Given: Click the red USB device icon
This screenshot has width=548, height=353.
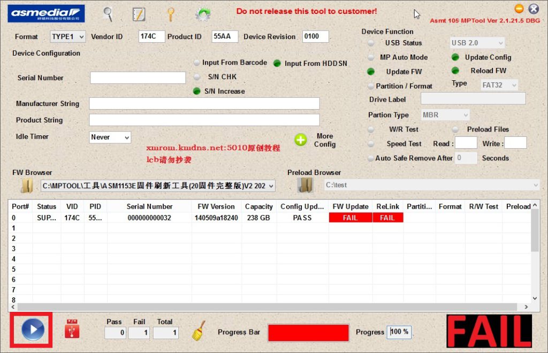Looking at the screenshot, I should click(x=72, y=329).
